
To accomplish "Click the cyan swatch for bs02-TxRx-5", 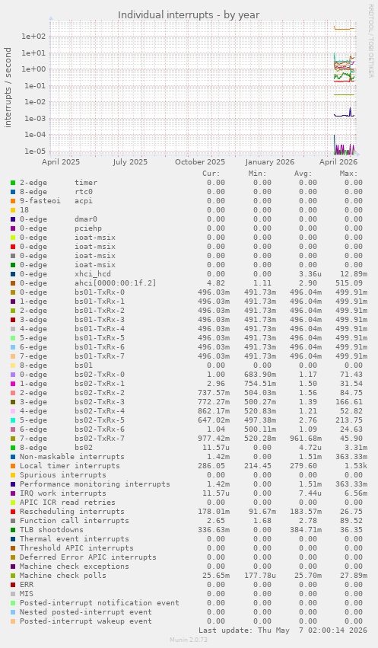I will (13, 420).
